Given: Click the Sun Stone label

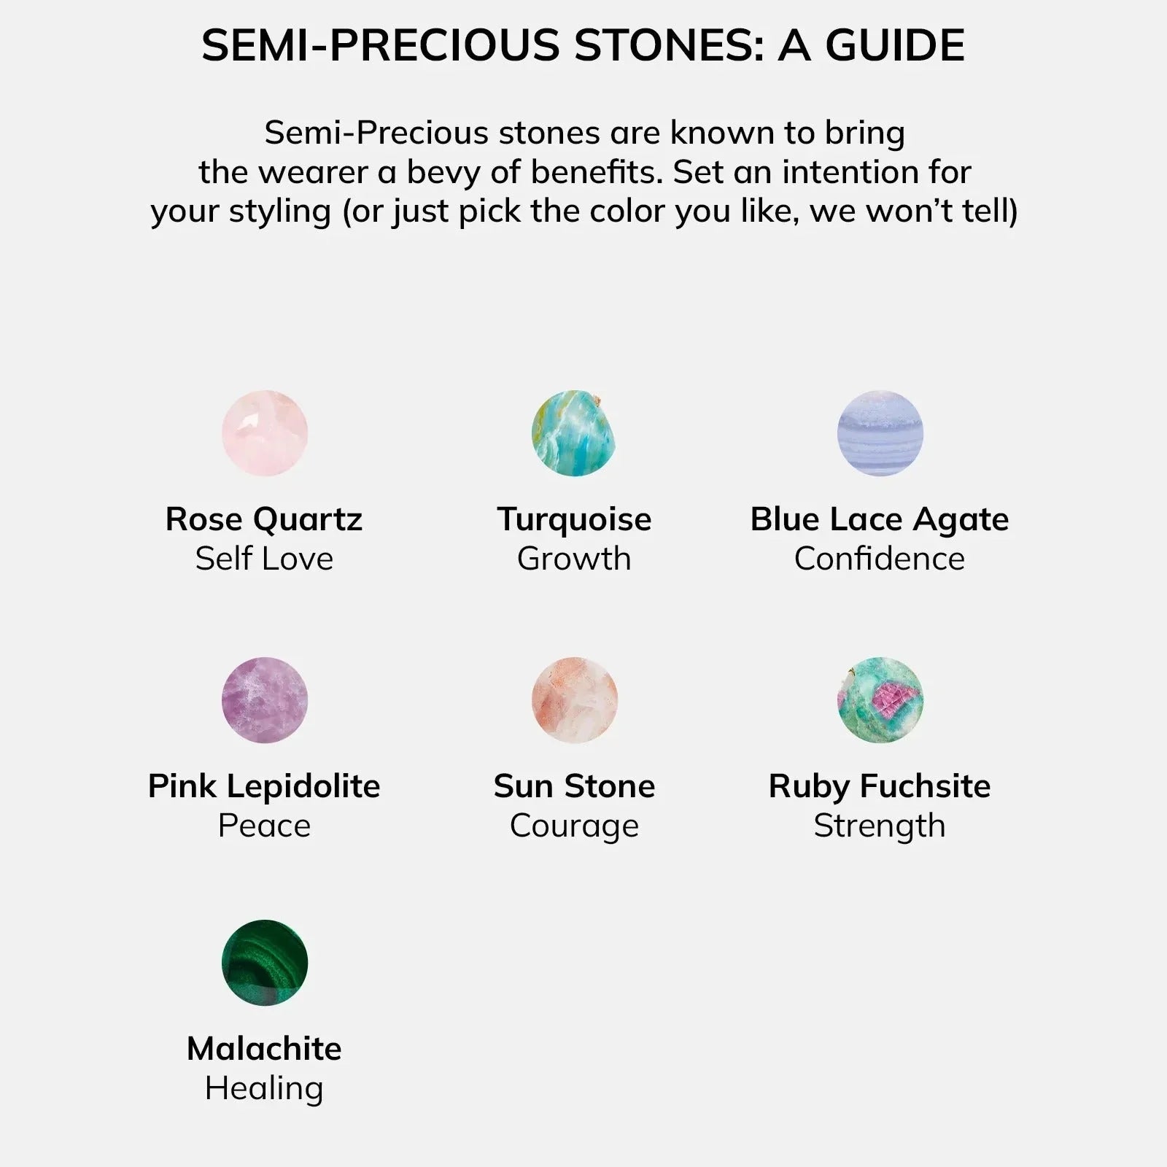Looking at the screenshot, I should (x=574, y=787).
